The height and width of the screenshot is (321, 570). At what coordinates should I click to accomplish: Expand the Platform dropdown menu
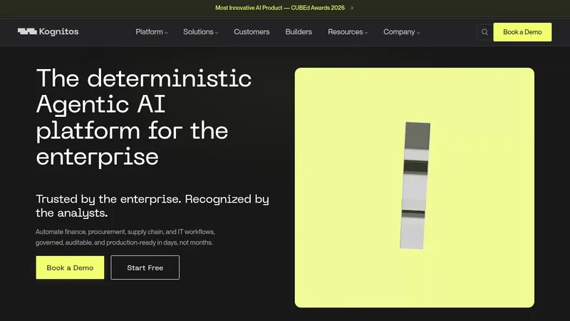click(x=152, y=32)
